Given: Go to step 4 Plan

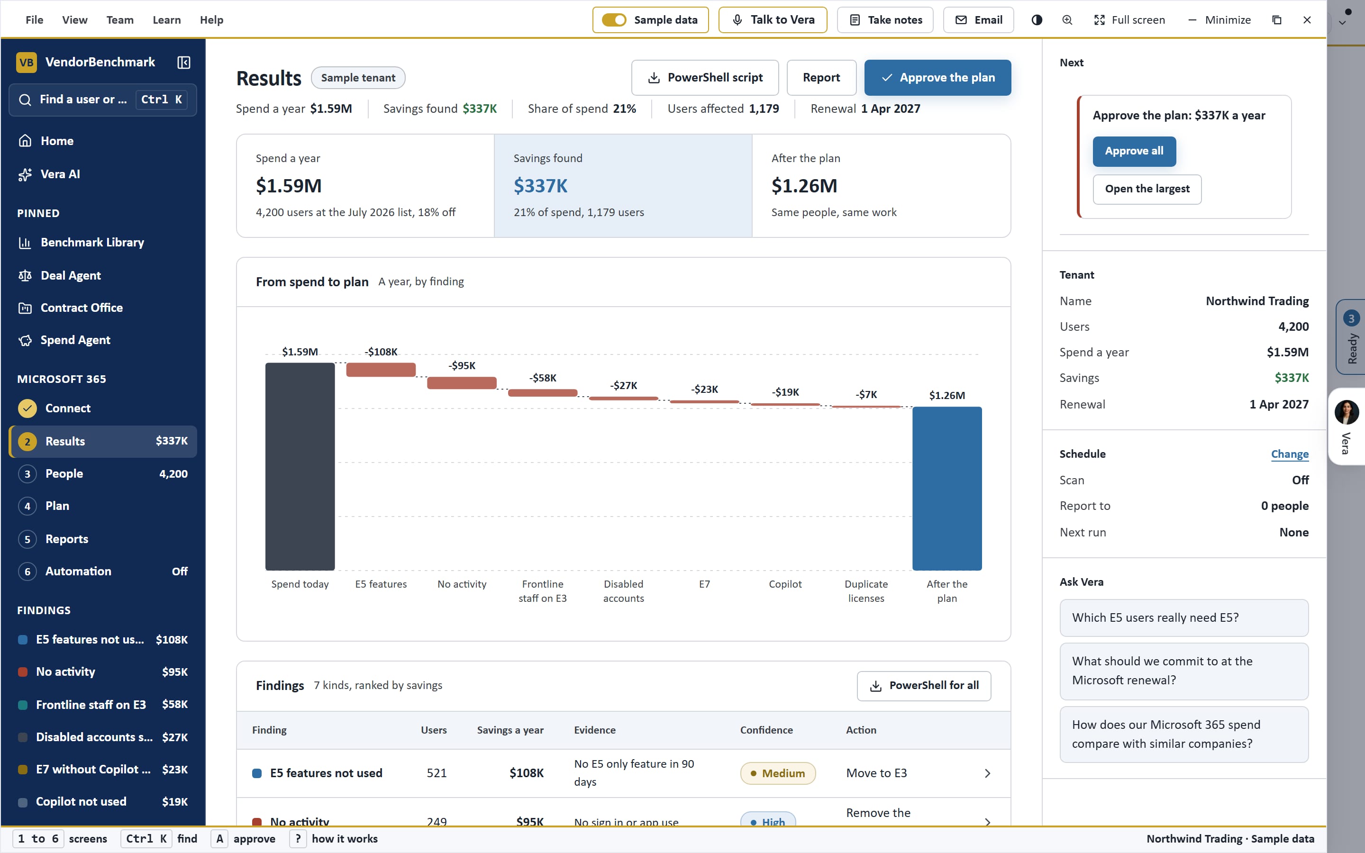Looking at the screenshot, I should point(103,506).
